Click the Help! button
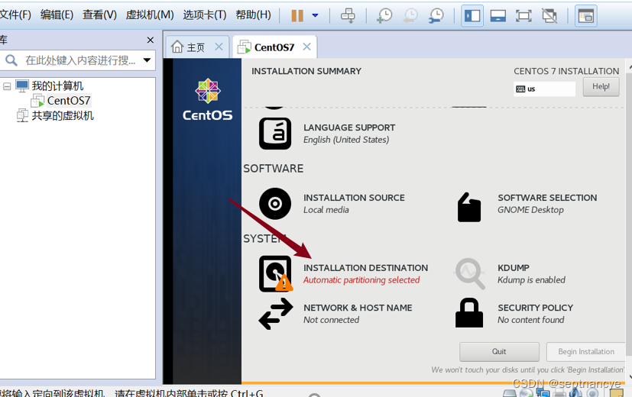 pyautogui.click(x=601, y=86)
